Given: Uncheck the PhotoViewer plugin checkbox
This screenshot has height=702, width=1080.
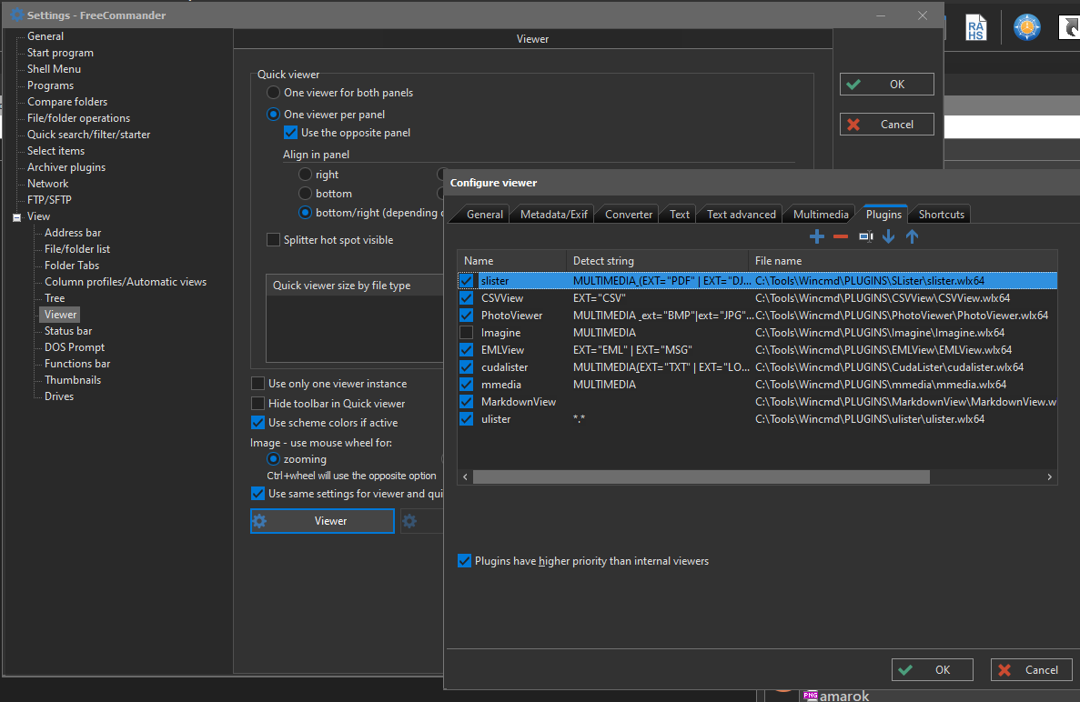Looking at the screenshot, I should pyautogui.click(x=466, y=316).
